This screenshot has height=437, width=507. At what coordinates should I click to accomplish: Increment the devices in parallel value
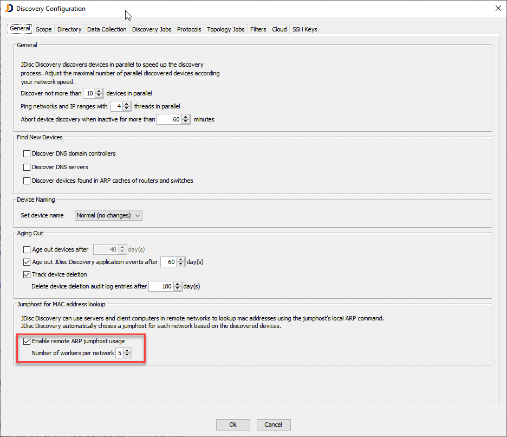coord(98,91)
